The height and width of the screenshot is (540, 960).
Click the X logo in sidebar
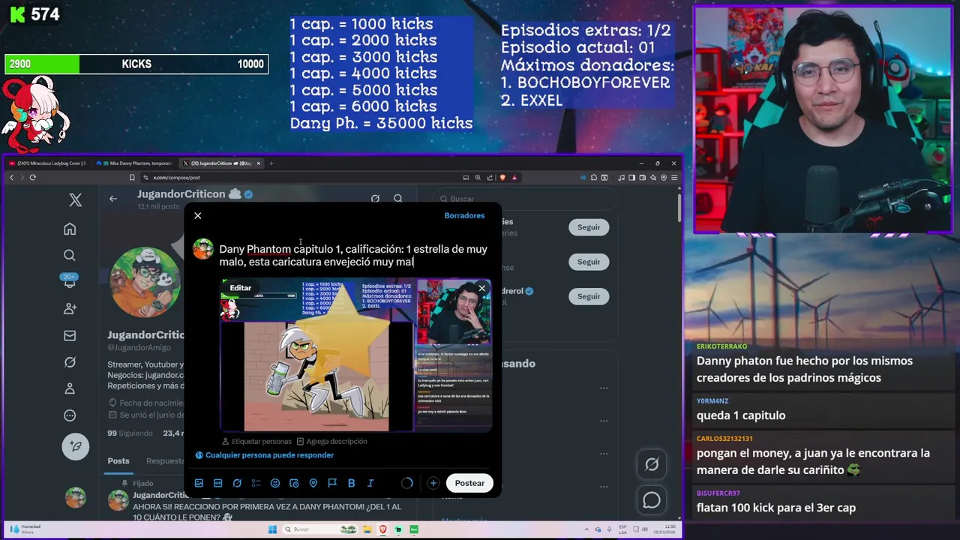pyautogui.click(x=75, y=200)
